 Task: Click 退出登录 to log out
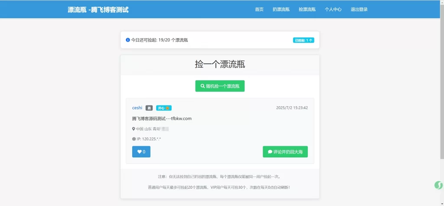pos(359,10)
